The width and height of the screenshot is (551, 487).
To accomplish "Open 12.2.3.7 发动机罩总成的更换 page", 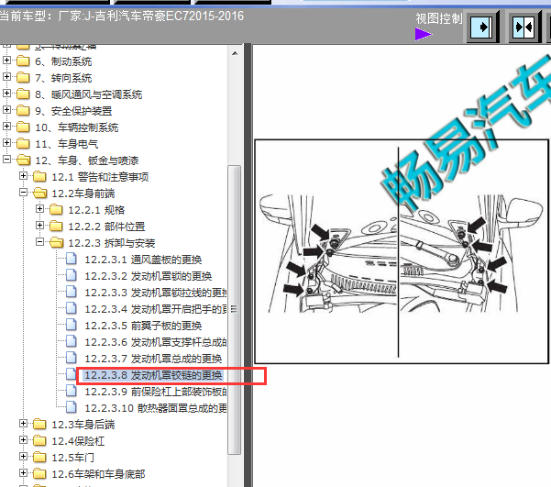I will click(153, 359).
